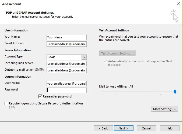Click the Outgoing mail server (SMTP) field
The image size is (183, 134).
pos(66,70)
